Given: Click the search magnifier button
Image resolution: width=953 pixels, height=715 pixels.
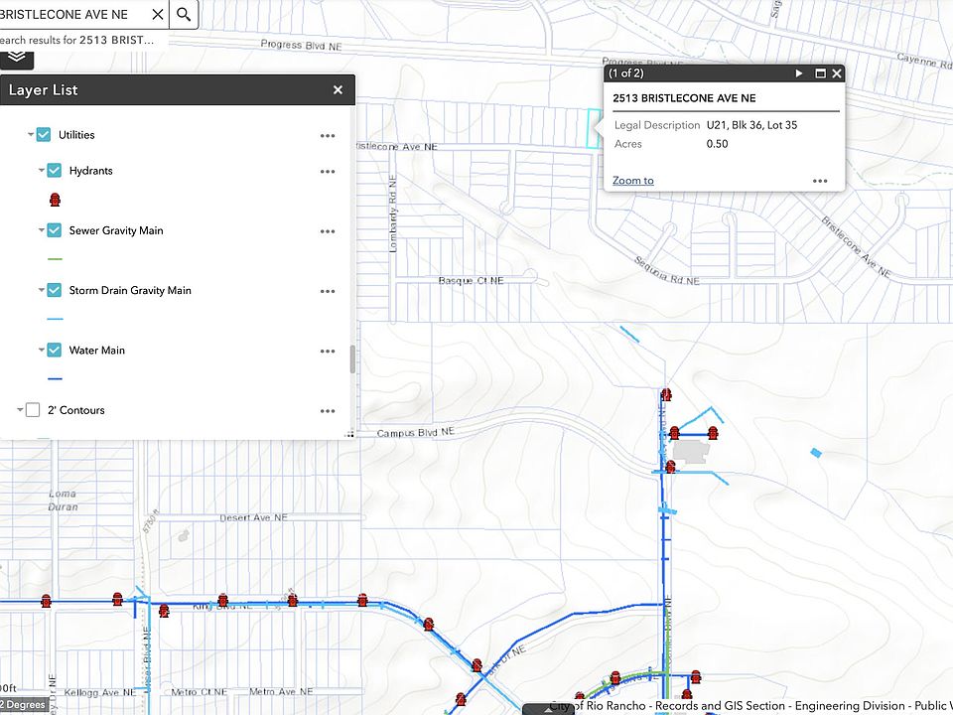Looking at the screenshot, I should [x=185, y=14].
